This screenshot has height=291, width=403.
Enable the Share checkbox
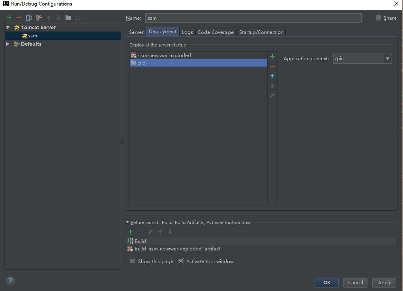[x=379, y=18]
